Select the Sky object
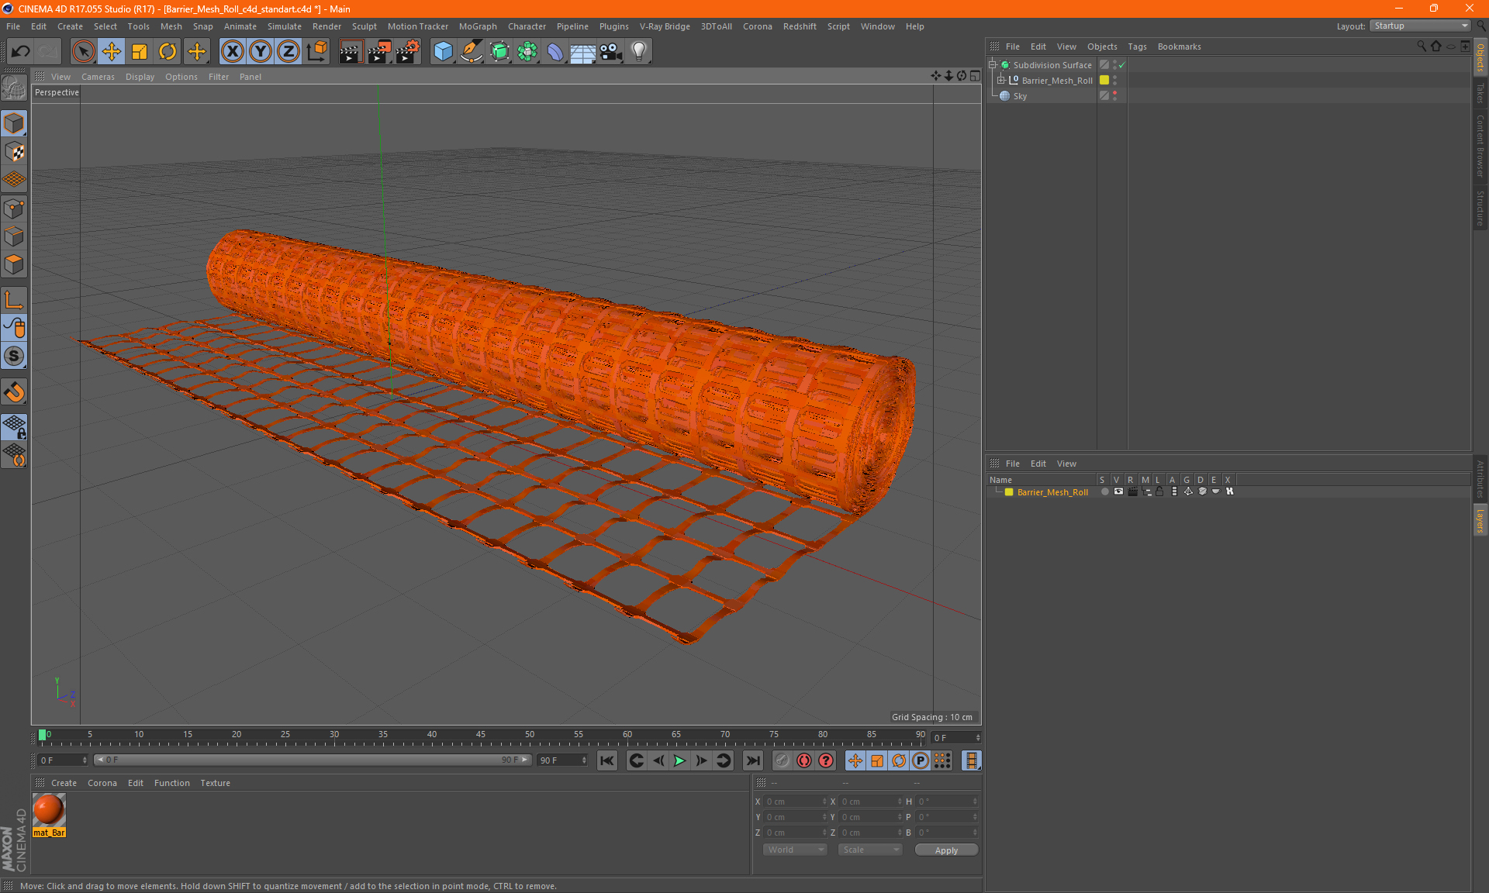 [1020, 96]
